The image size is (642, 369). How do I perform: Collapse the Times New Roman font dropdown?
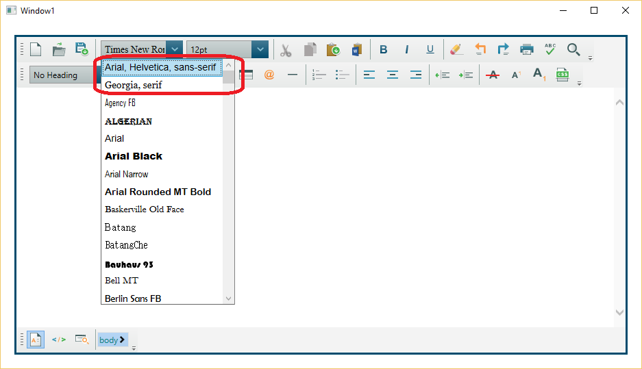pos(175,49)
